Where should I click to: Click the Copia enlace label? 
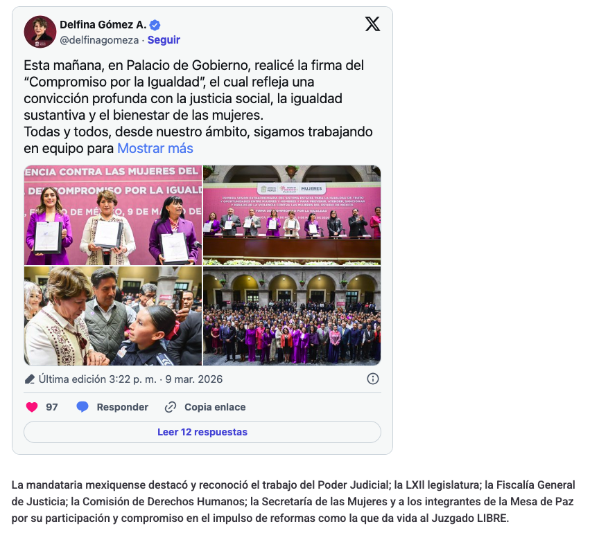(215, 407)
